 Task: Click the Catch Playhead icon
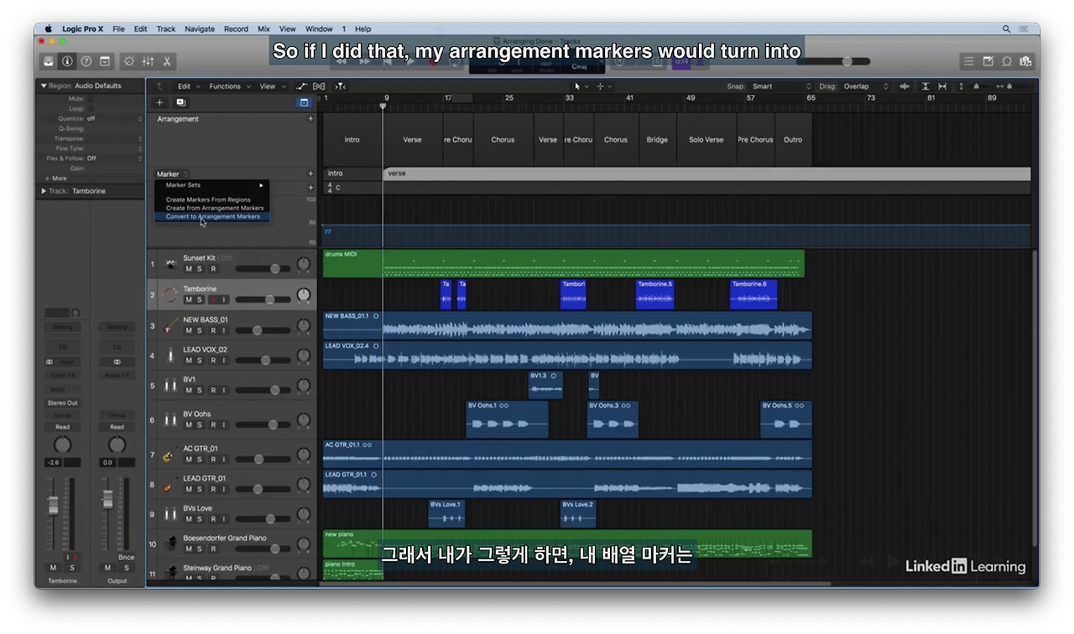click(340, 86)
